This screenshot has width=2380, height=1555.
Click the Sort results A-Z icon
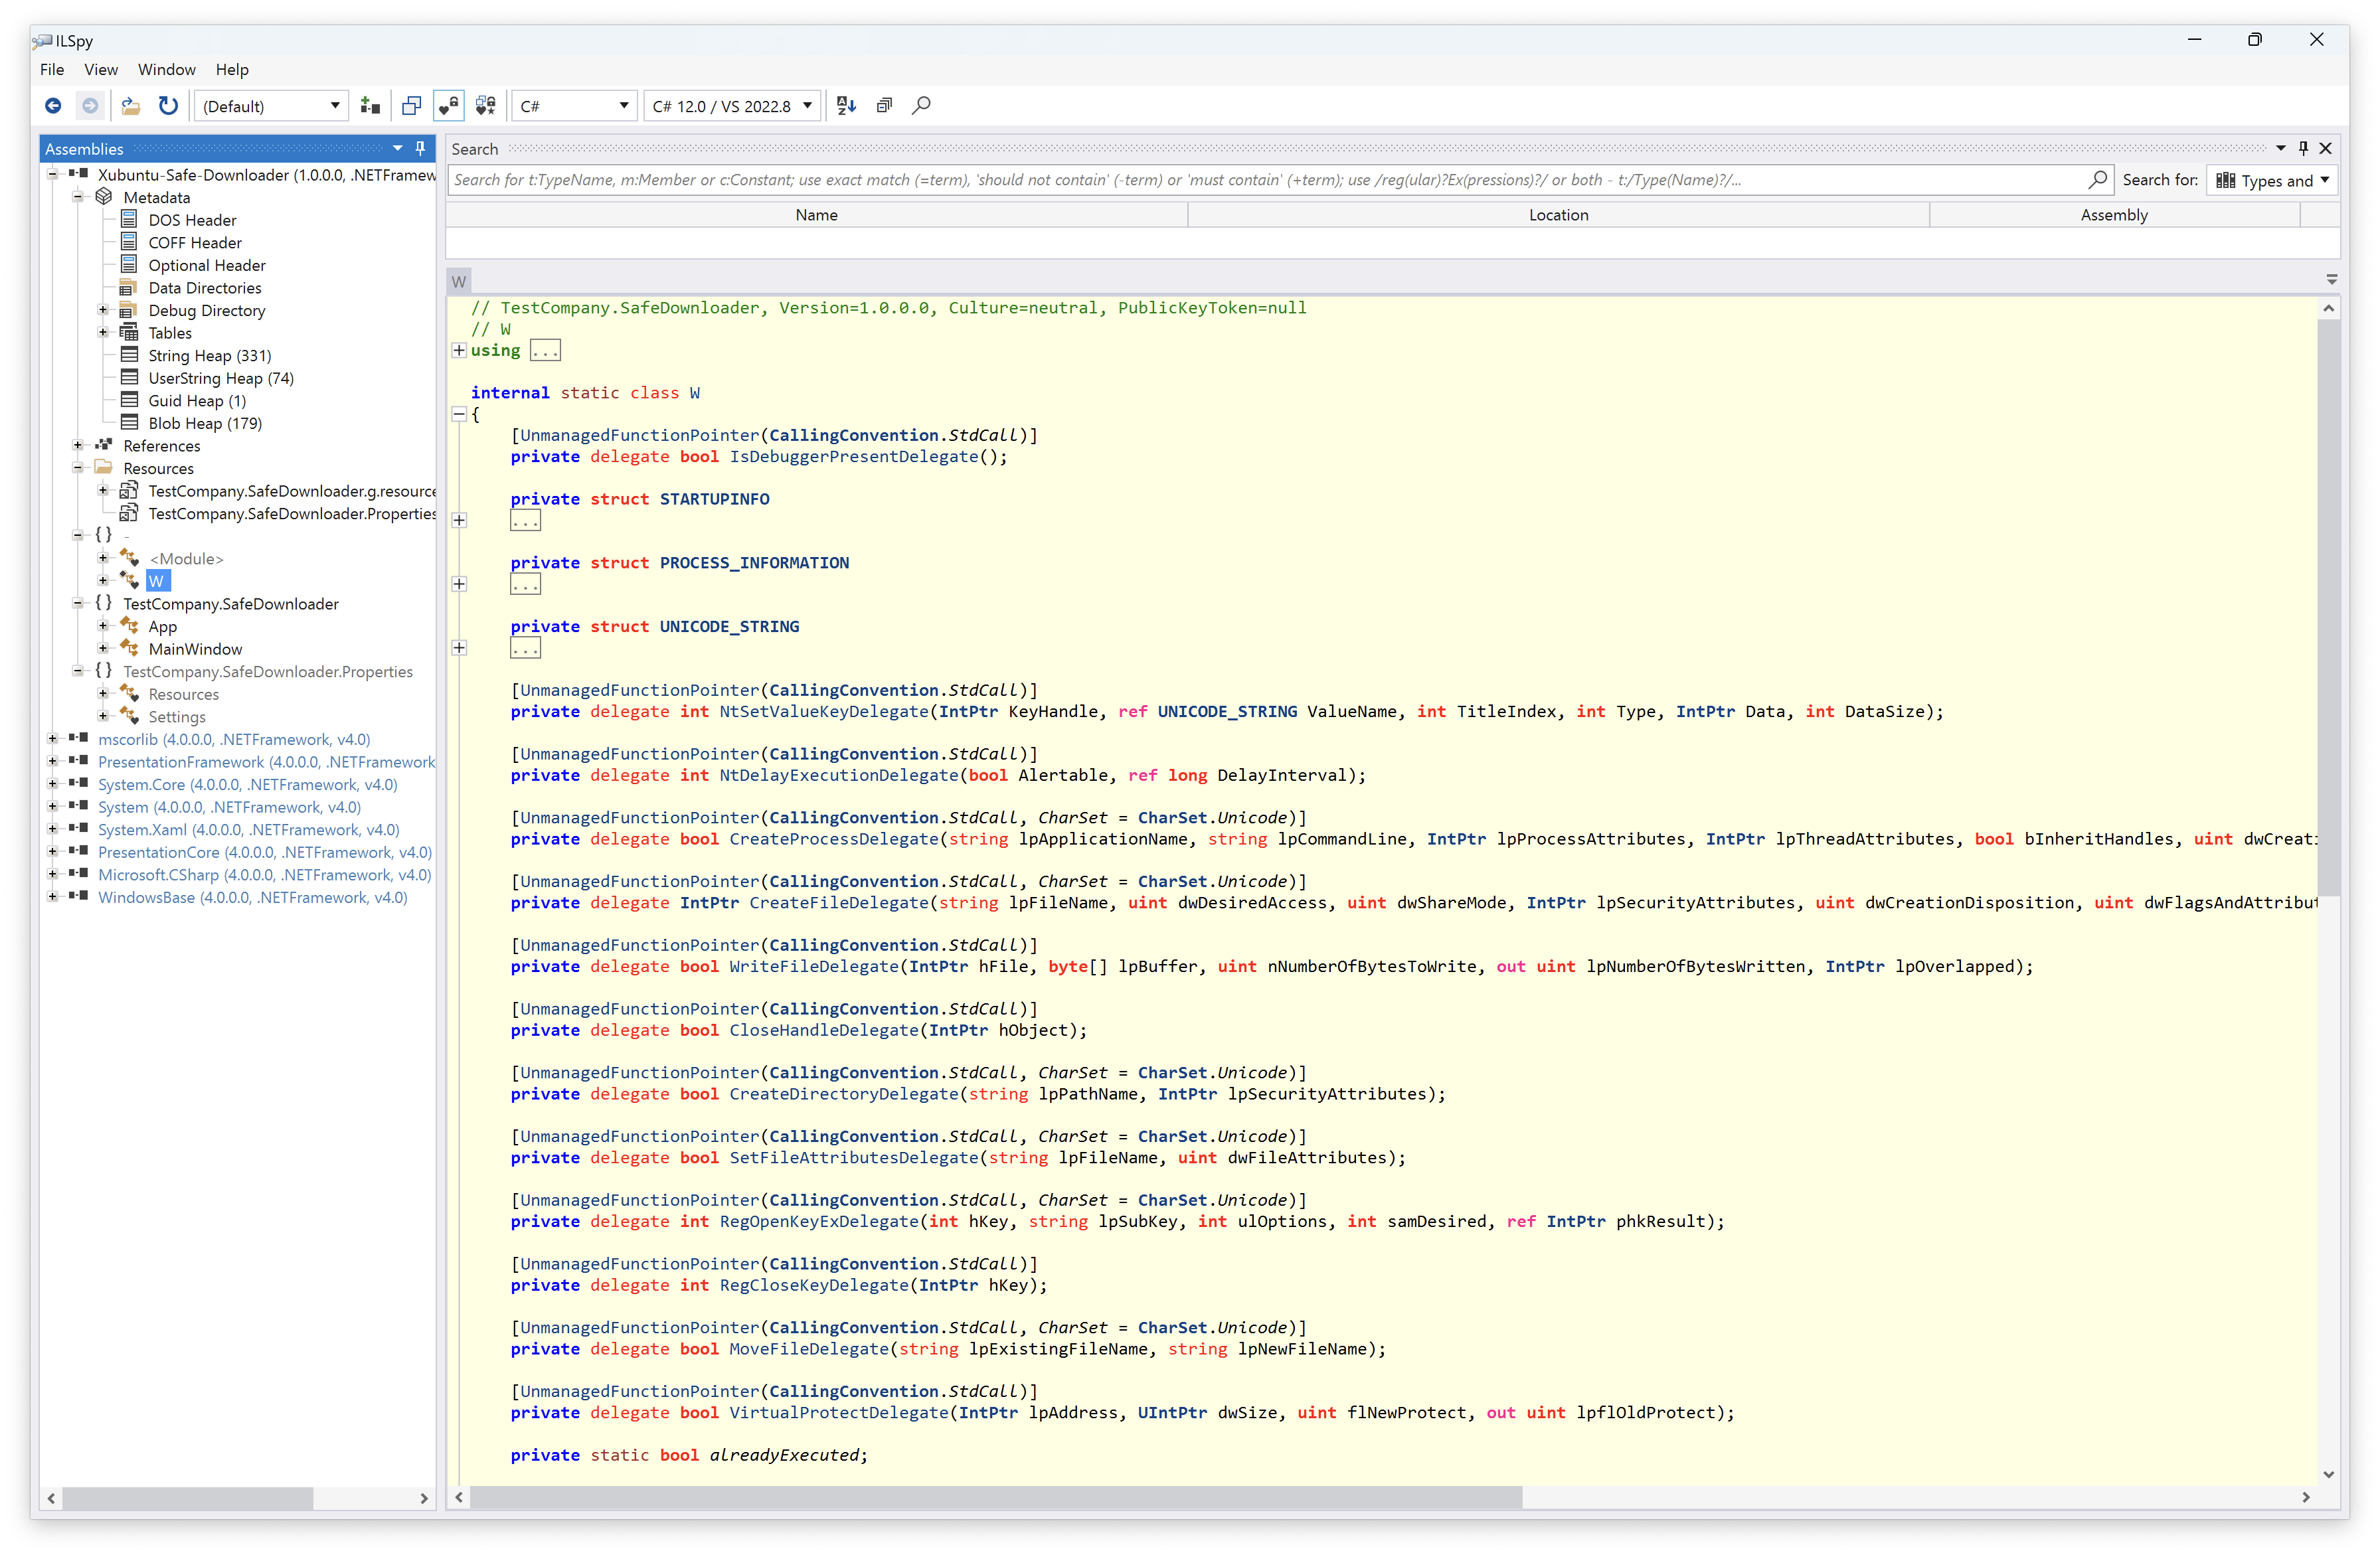click(846, 106)
